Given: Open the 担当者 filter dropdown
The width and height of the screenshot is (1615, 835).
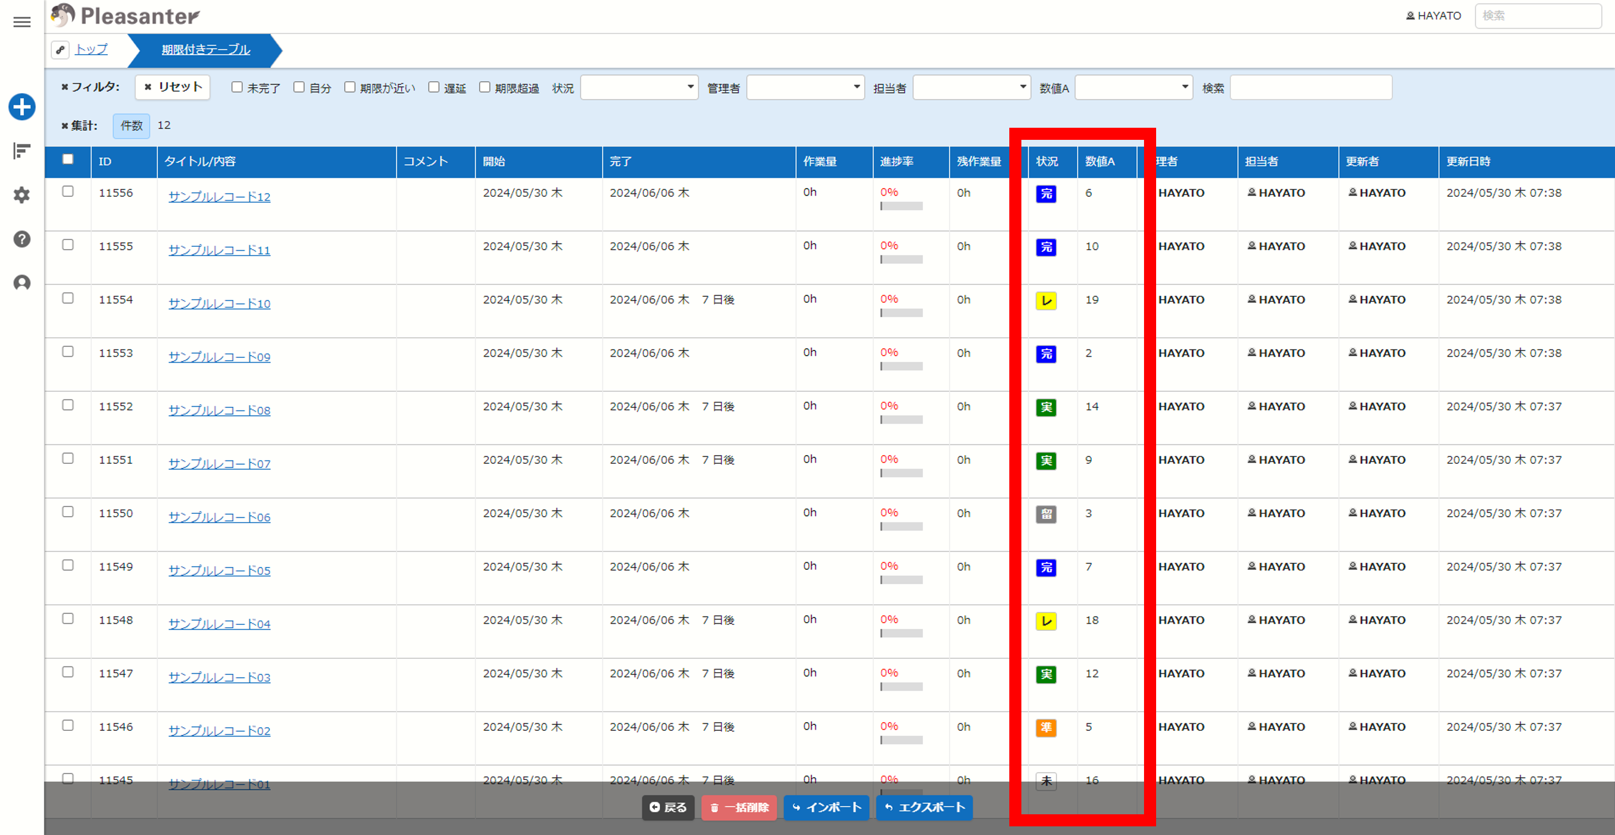Looking at the screenshot, I should pos(971,87).
